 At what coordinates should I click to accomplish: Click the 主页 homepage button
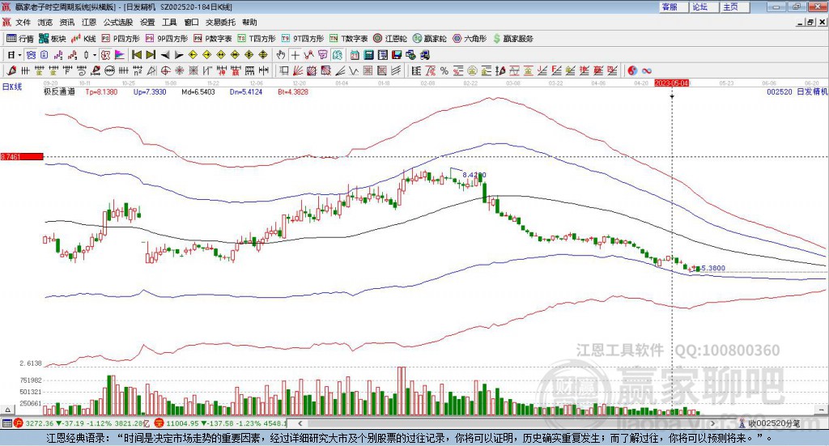[733, 6]
